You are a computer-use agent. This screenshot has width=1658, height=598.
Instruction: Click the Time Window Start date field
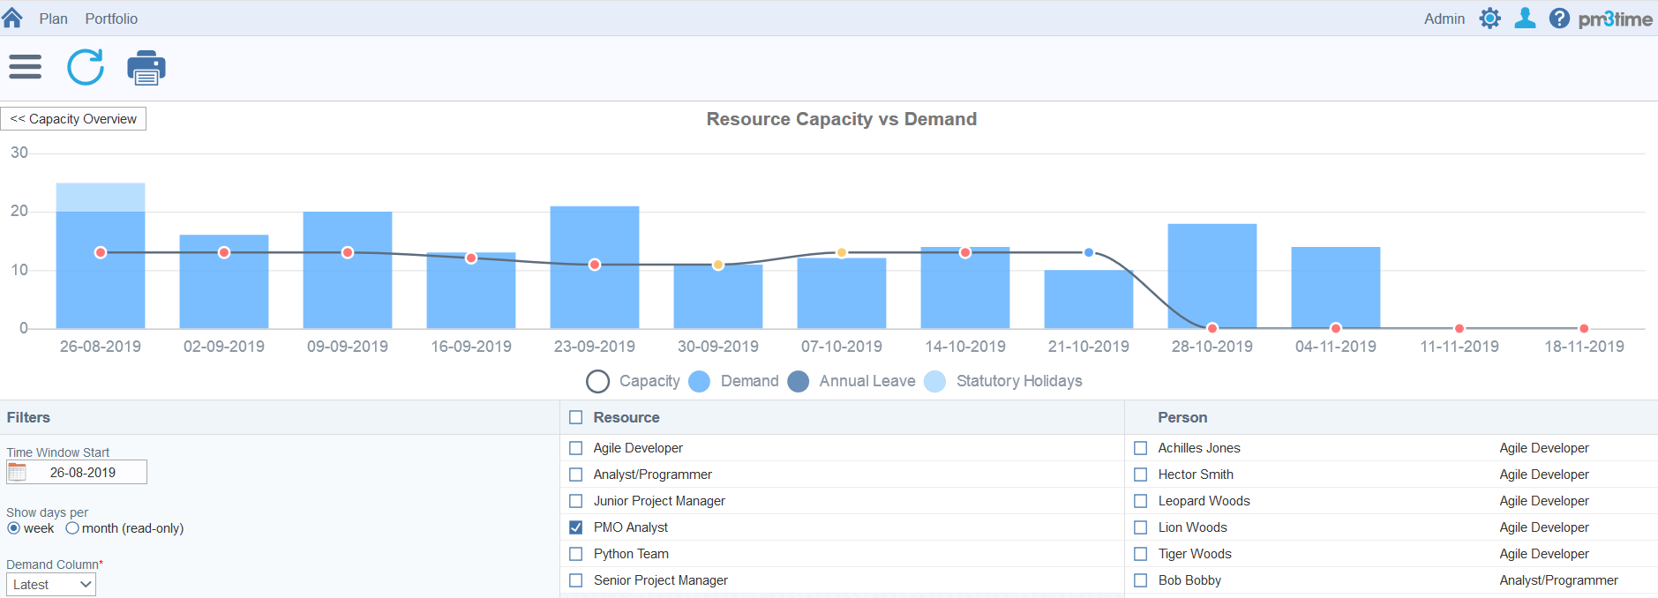click(x=83, y=473)
